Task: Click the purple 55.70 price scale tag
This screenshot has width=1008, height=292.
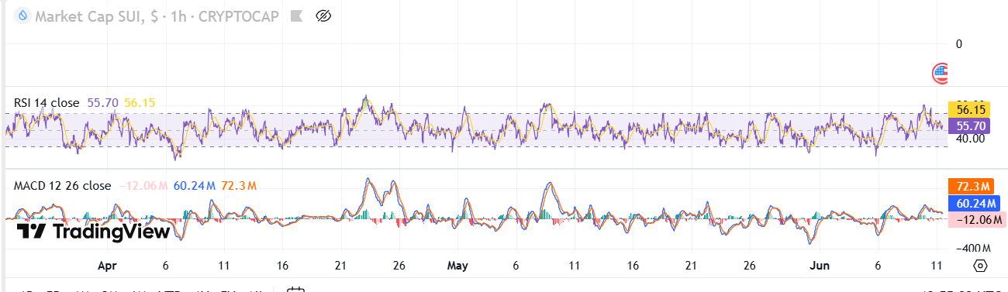Action: (x=970, y=125)
